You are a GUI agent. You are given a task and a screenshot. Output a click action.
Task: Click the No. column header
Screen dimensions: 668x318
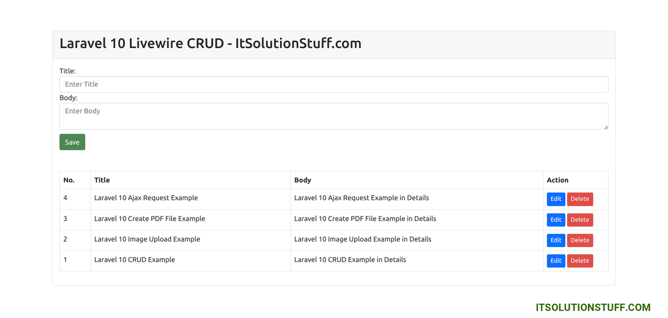[69, 180]
